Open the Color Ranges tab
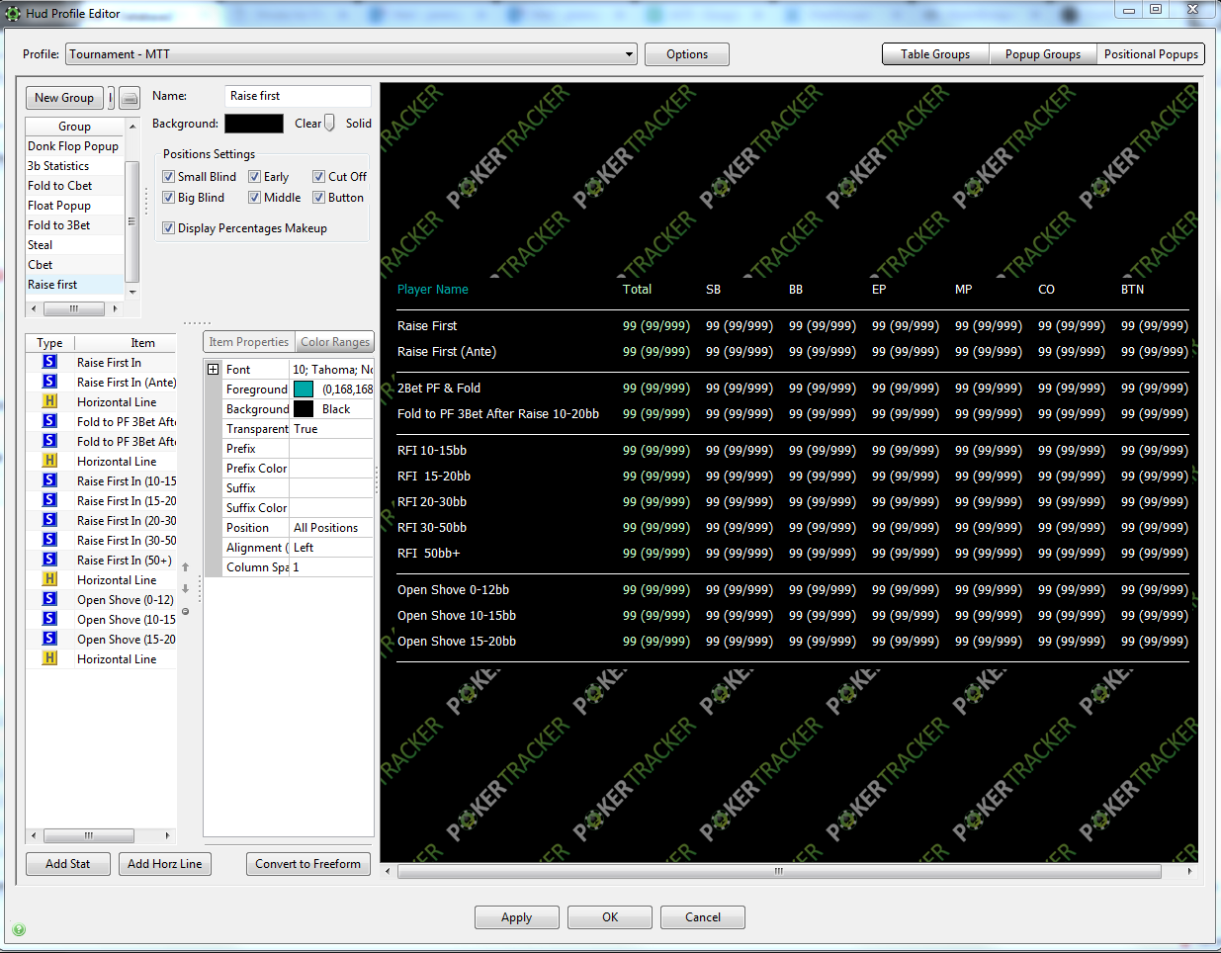This screenshot has height=953, width=1221. click(x=335, y=342)
